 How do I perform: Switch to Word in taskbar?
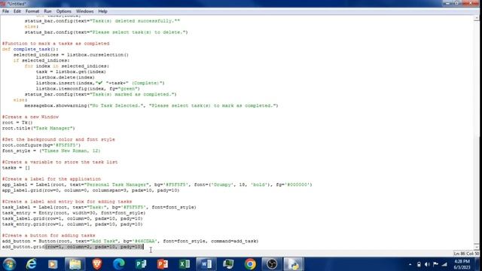pos(206,264)
